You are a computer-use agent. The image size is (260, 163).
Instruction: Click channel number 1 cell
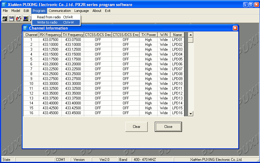(x=31, y=40)
